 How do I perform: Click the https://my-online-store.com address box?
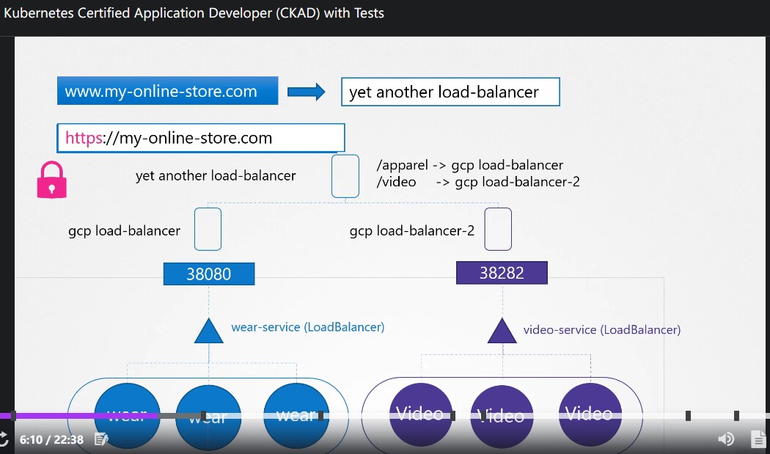pos(201,138)
